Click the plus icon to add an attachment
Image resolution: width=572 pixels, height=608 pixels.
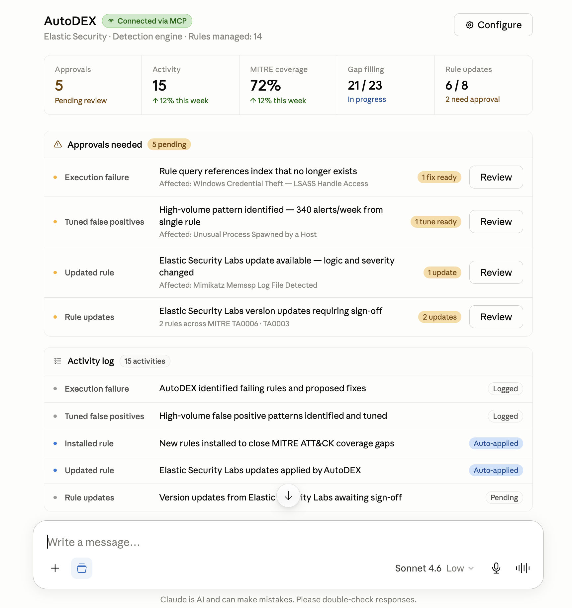(55, 568)
